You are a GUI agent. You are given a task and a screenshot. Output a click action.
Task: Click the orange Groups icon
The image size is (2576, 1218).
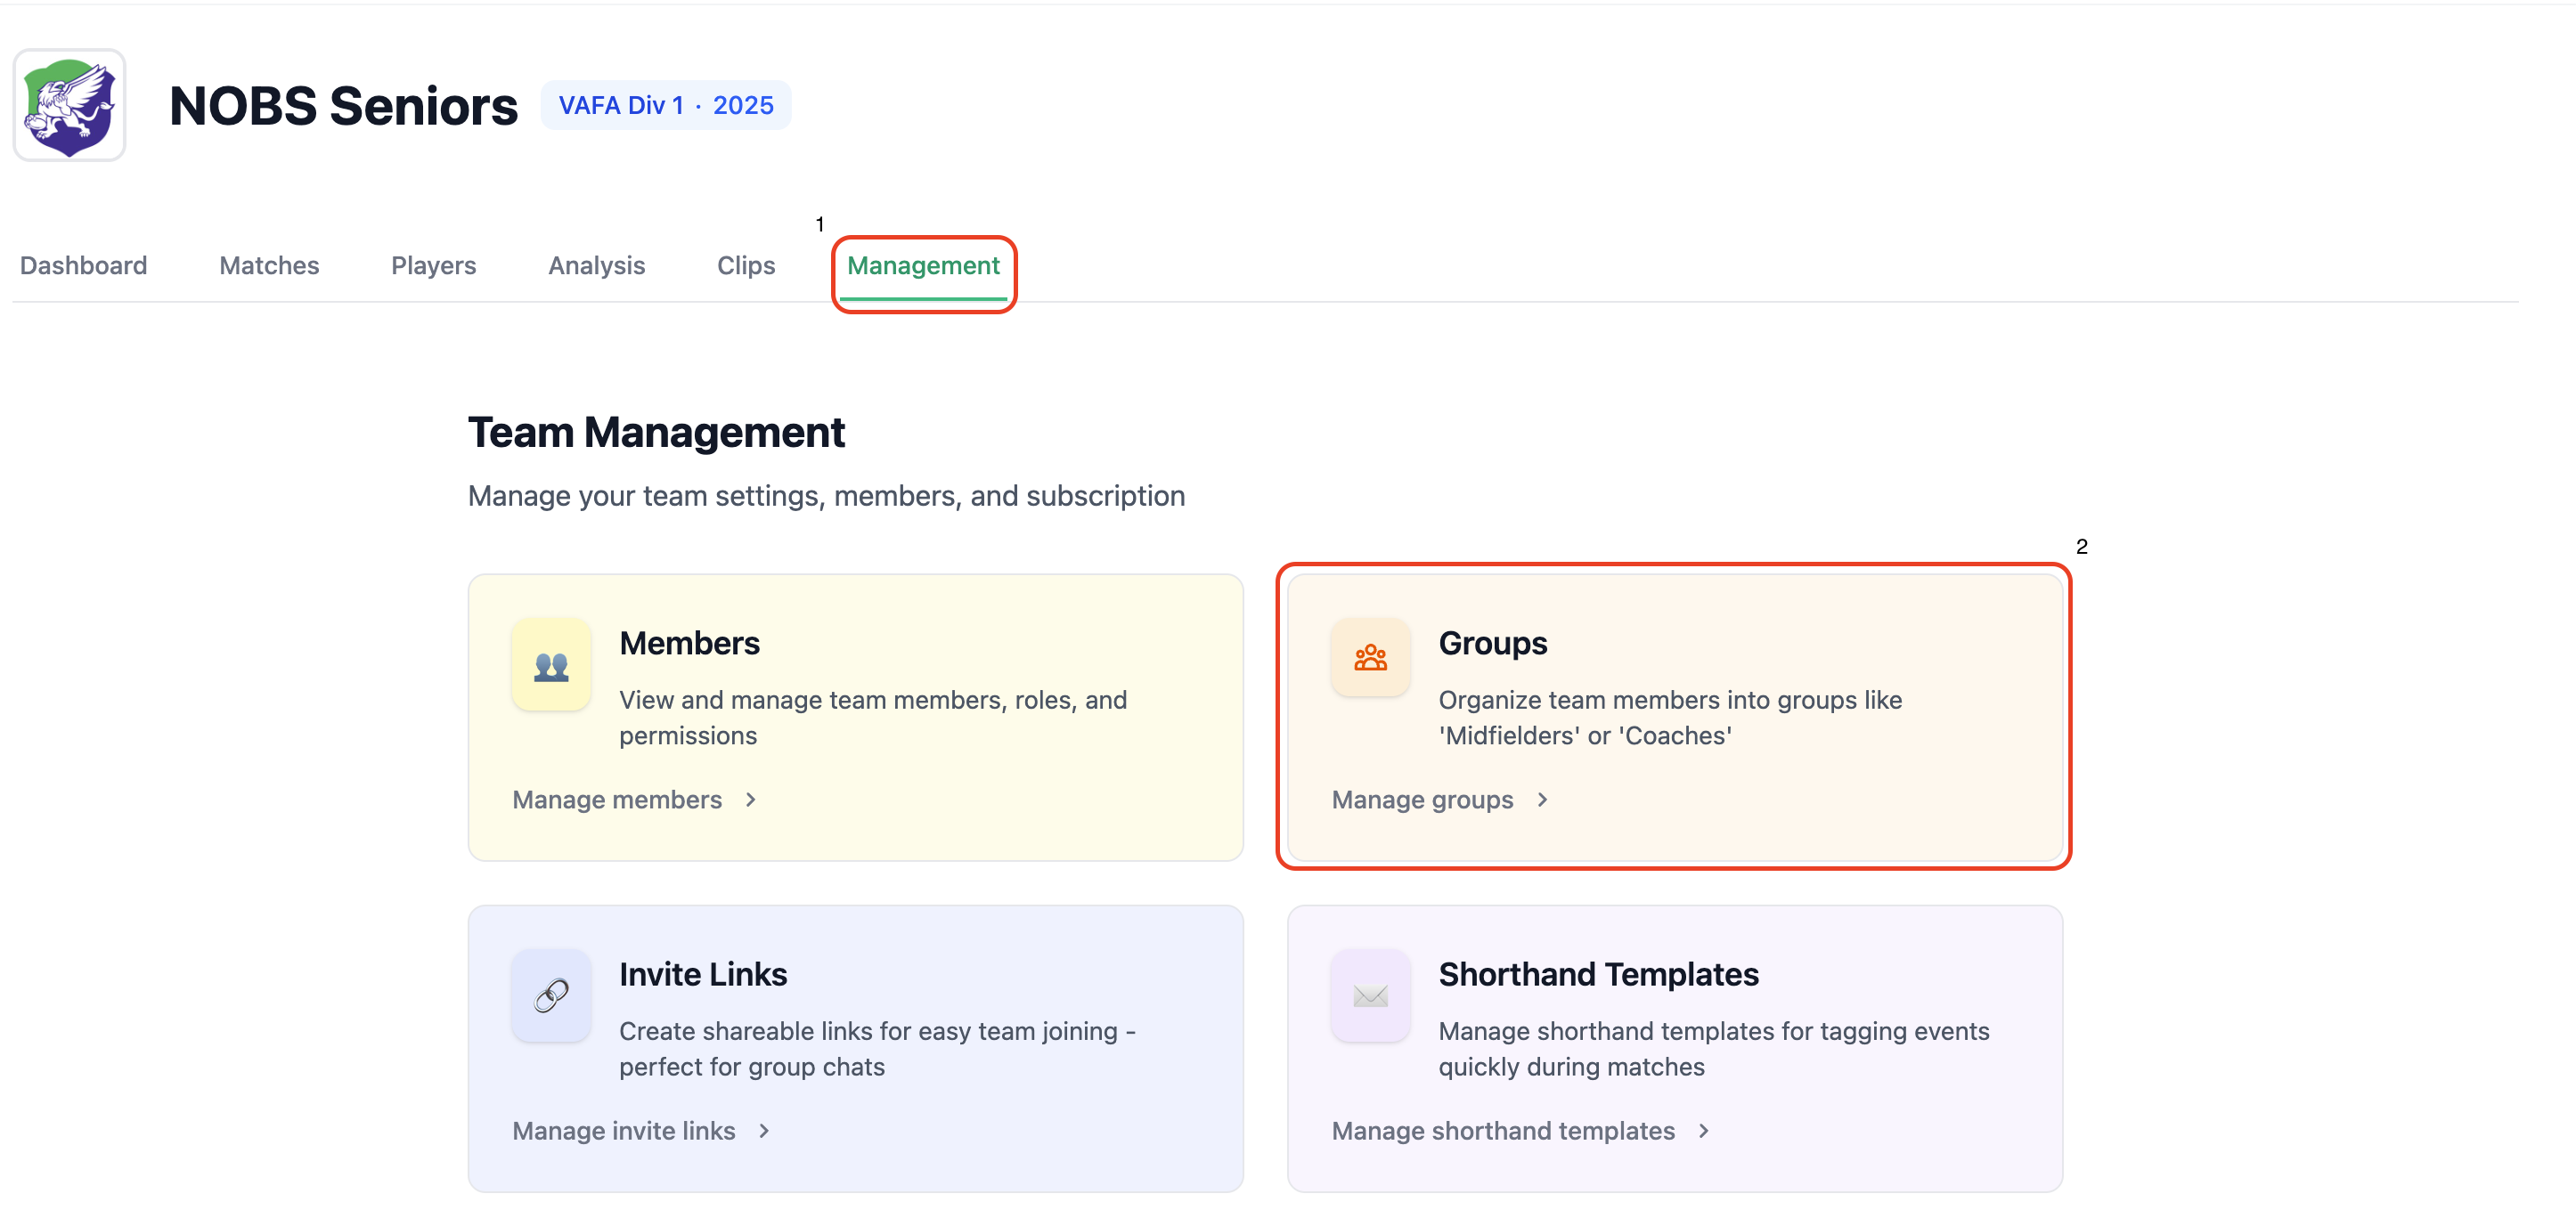1370,656
